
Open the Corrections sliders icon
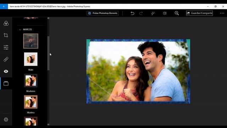[6, 47]
